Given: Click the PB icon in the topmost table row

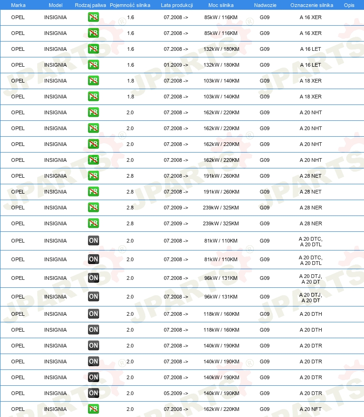Looking at the screenshot, I should click(94, 17).
